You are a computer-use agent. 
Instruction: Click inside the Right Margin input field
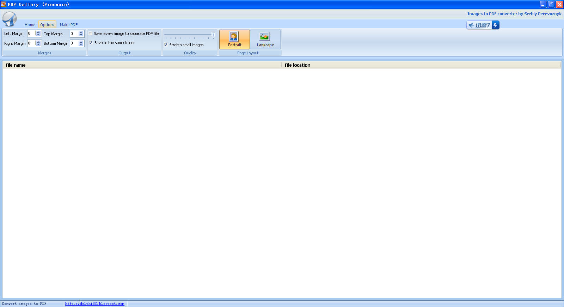click(31, 43)
